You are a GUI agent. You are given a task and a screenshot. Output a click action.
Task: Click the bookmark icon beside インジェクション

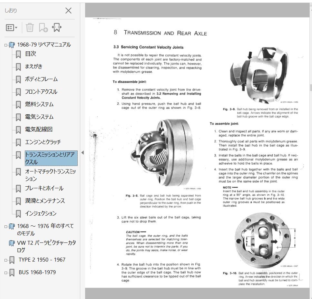(18, 214)
